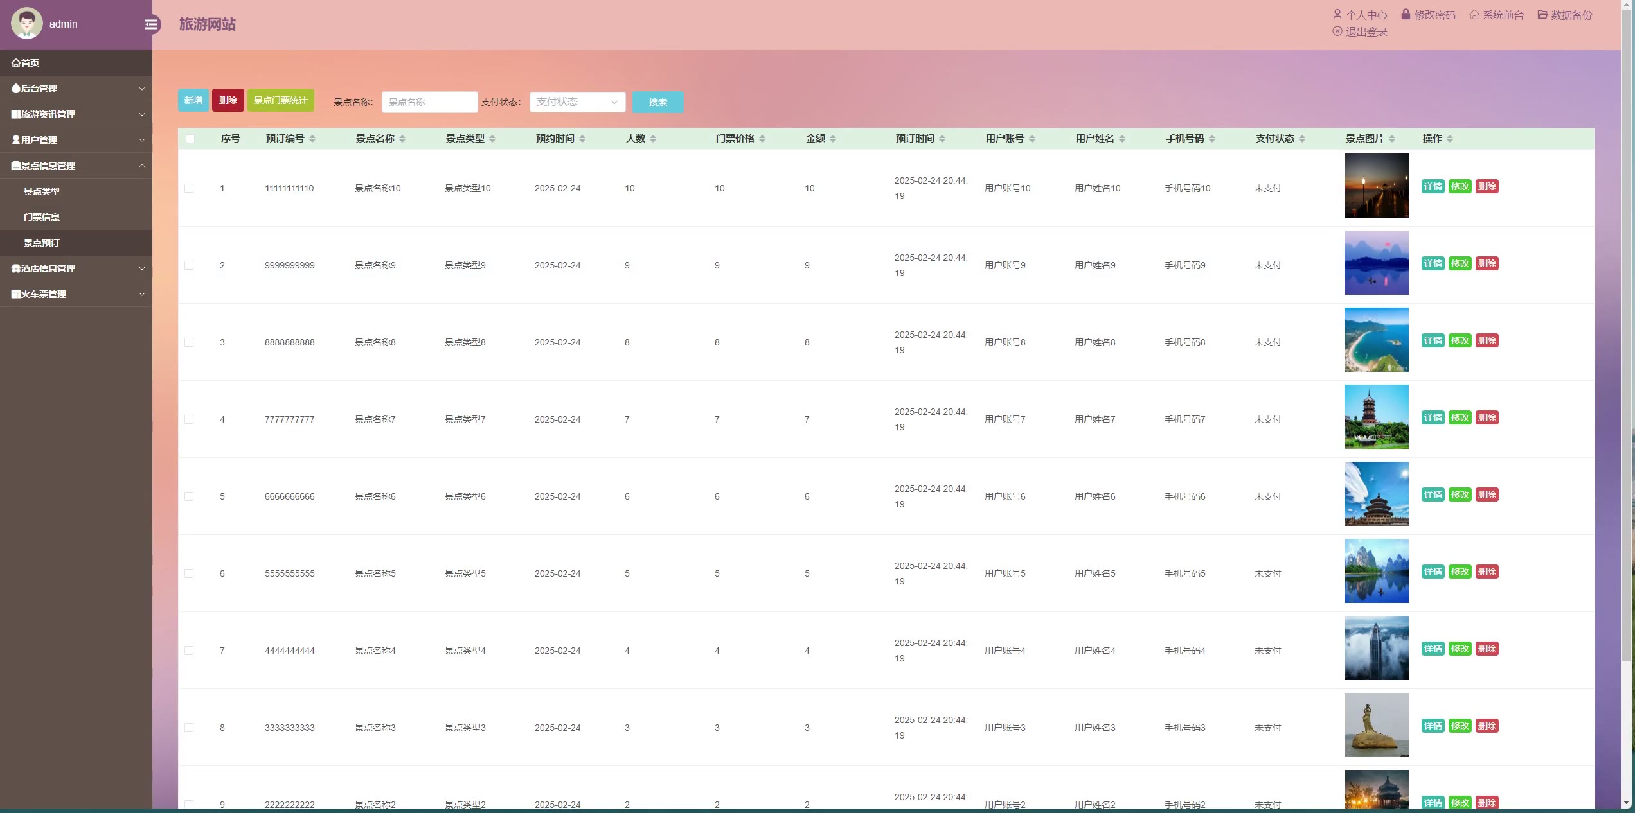The image size is (1635, 813).
Task: Click the admin avatar image
Action: click(26, 24)
